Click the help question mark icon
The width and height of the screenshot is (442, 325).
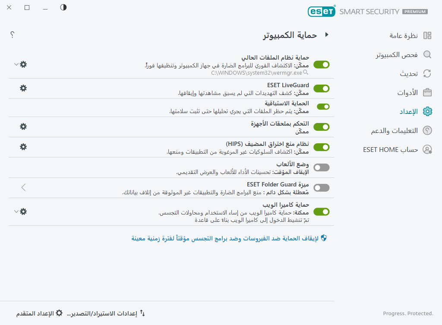point(12,35)
